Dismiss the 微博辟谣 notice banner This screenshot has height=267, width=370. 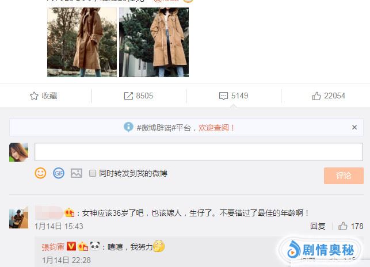(x=354, y=128)
